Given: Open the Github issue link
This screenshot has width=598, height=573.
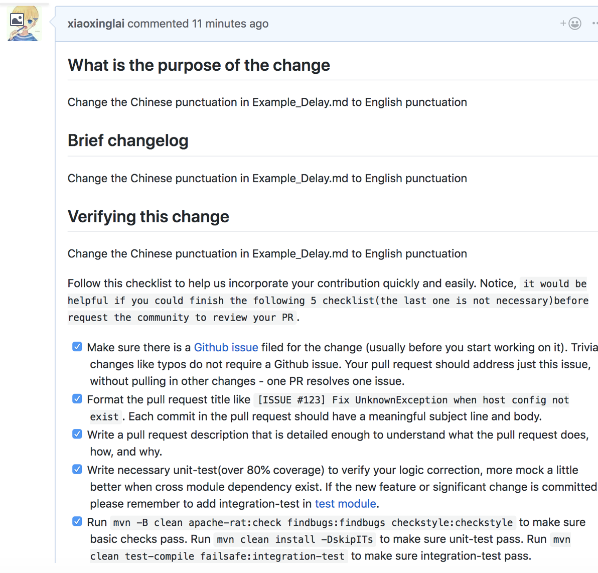Looking at the screenshot, I should pos(226,347).
